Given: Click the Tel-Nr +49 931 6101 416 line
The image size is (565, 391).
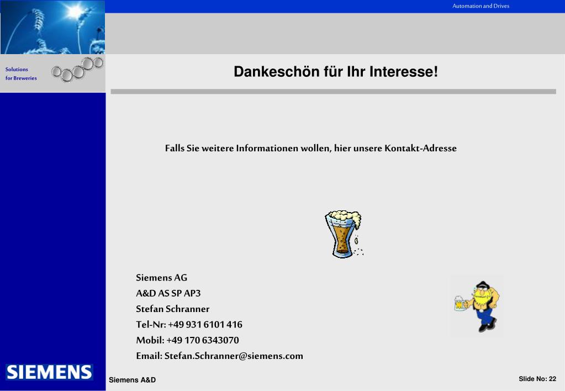Looking at the screenshot, I should pos(189,324).
